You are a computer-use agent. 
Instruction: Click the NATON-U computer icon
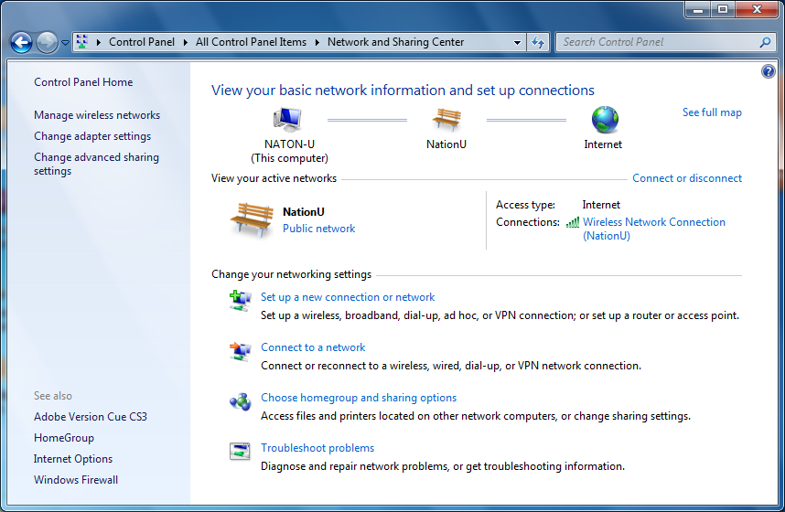(288, 120)
